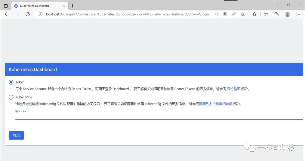Close the Kubernetes Dashboard tab
The image size is (305, 161).
point(64,6)
